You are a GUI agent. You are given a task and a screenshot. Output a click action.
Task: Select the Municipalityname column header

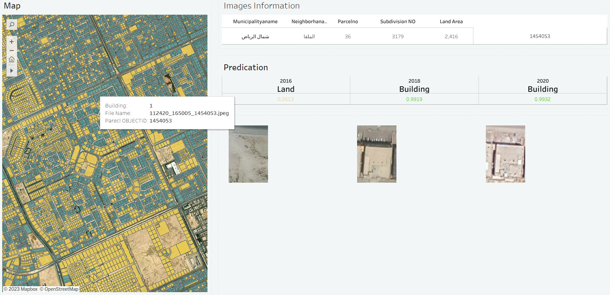(255, 22)
